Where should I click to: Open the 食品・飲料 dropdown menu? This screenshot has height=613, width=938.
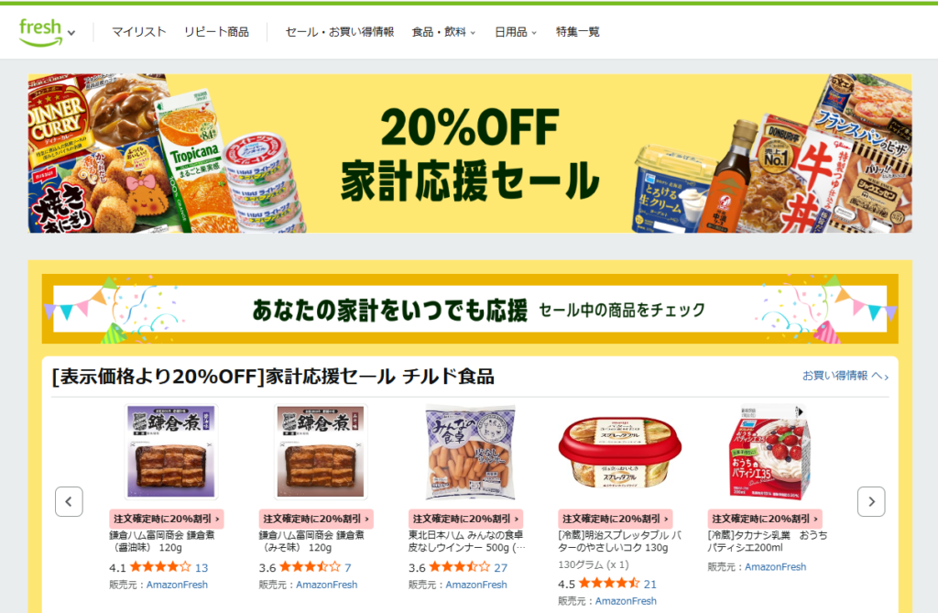click(443, 32)
